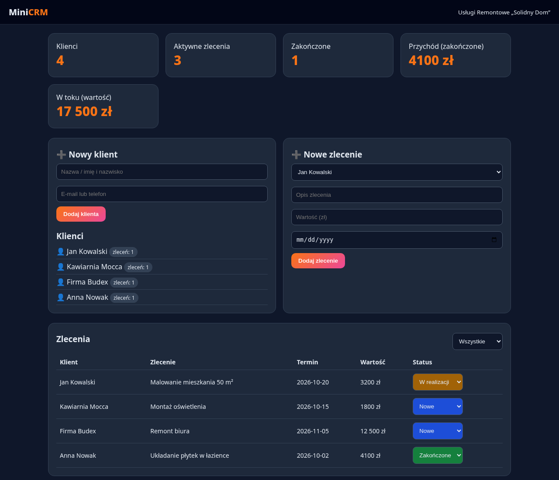Click the Przychód value 4100 zł
The height and width of the screenshot is (480, 559).
pyautogui.click(x=431, y=60)
